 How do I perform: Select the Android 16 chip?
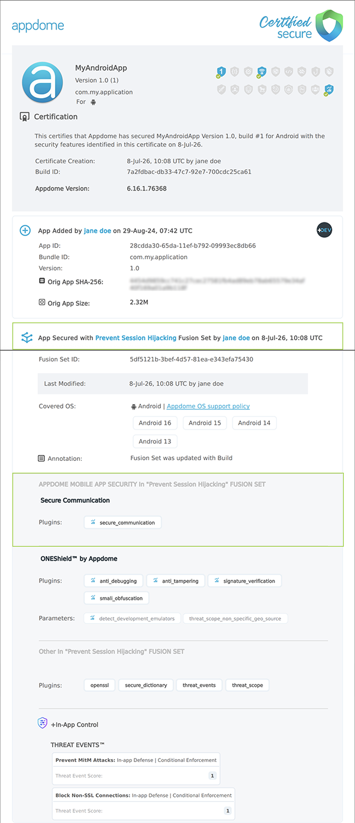(155, 423)
